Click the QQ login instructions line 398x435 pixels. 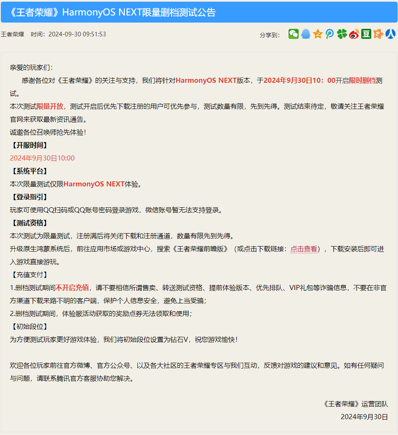(x=117, y=210)
